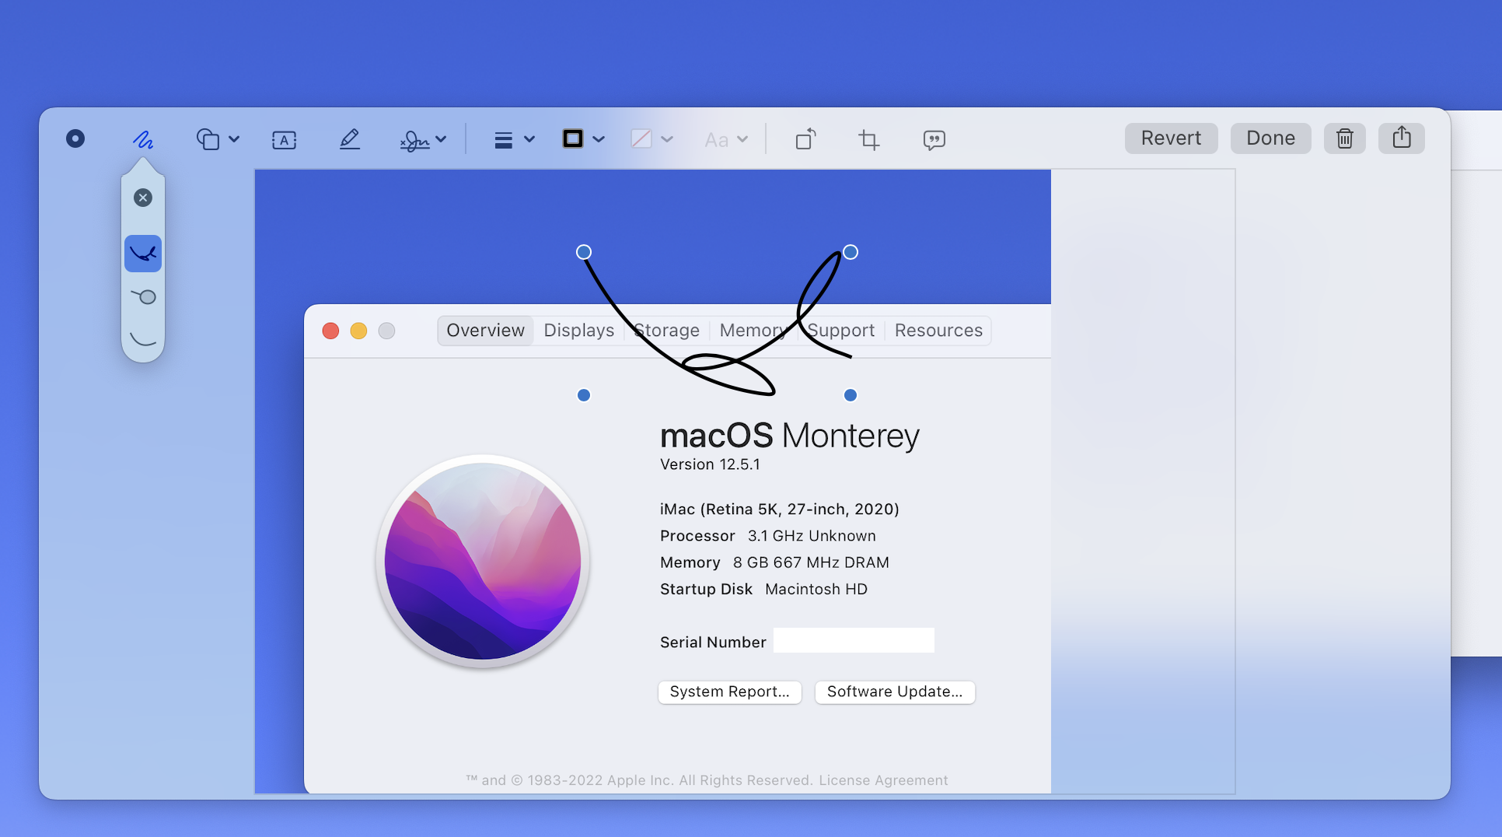Open the Shapes tool
Screen dimensions: 1502x837
coord(208,139)
